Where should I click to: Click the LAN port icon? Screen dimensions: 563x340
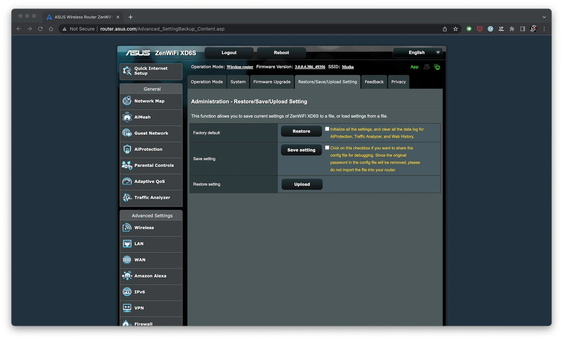click(x=127, y=244)
